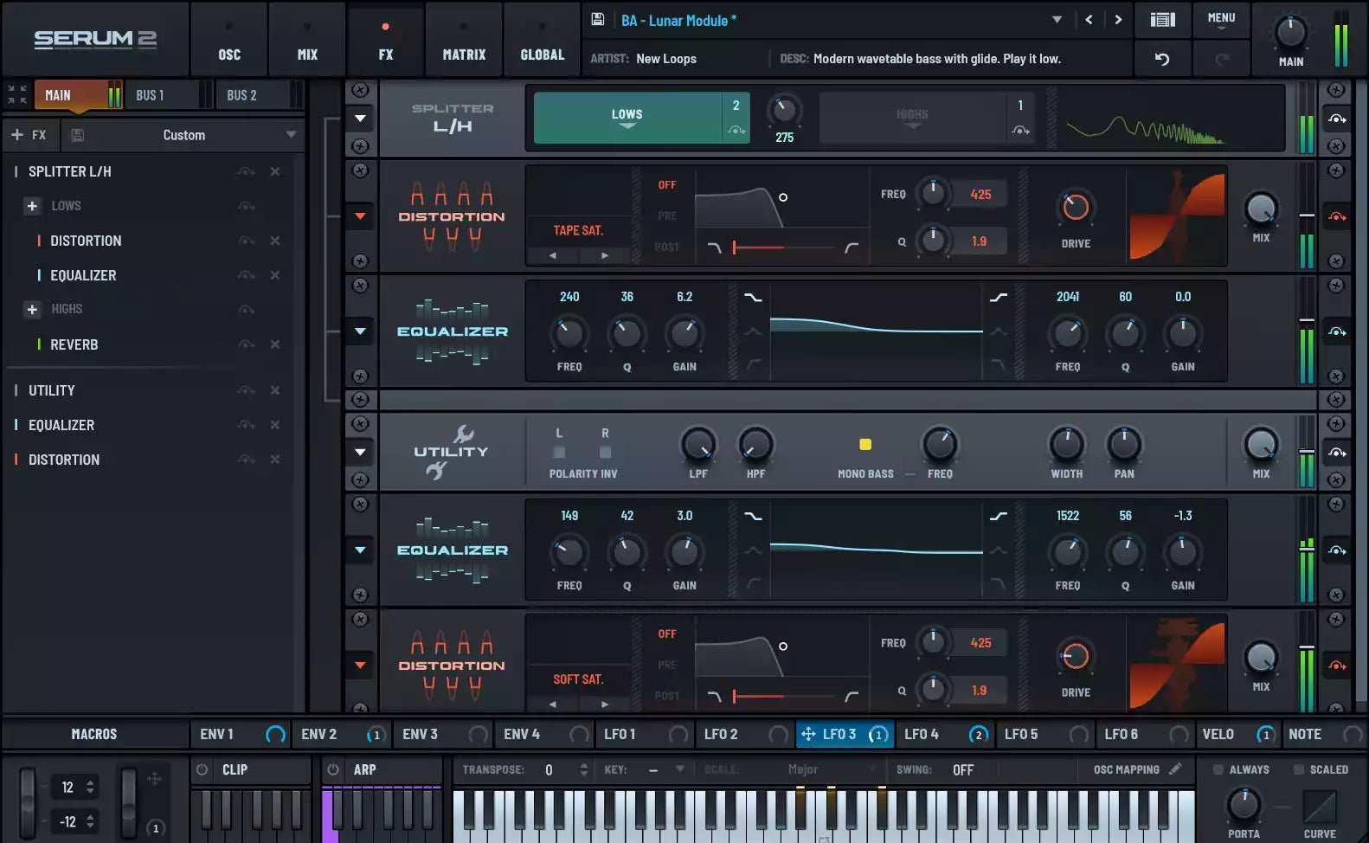Open the KEY dropdown
Viewport: 1369px width, 843px height.
[x=679, y=769]
